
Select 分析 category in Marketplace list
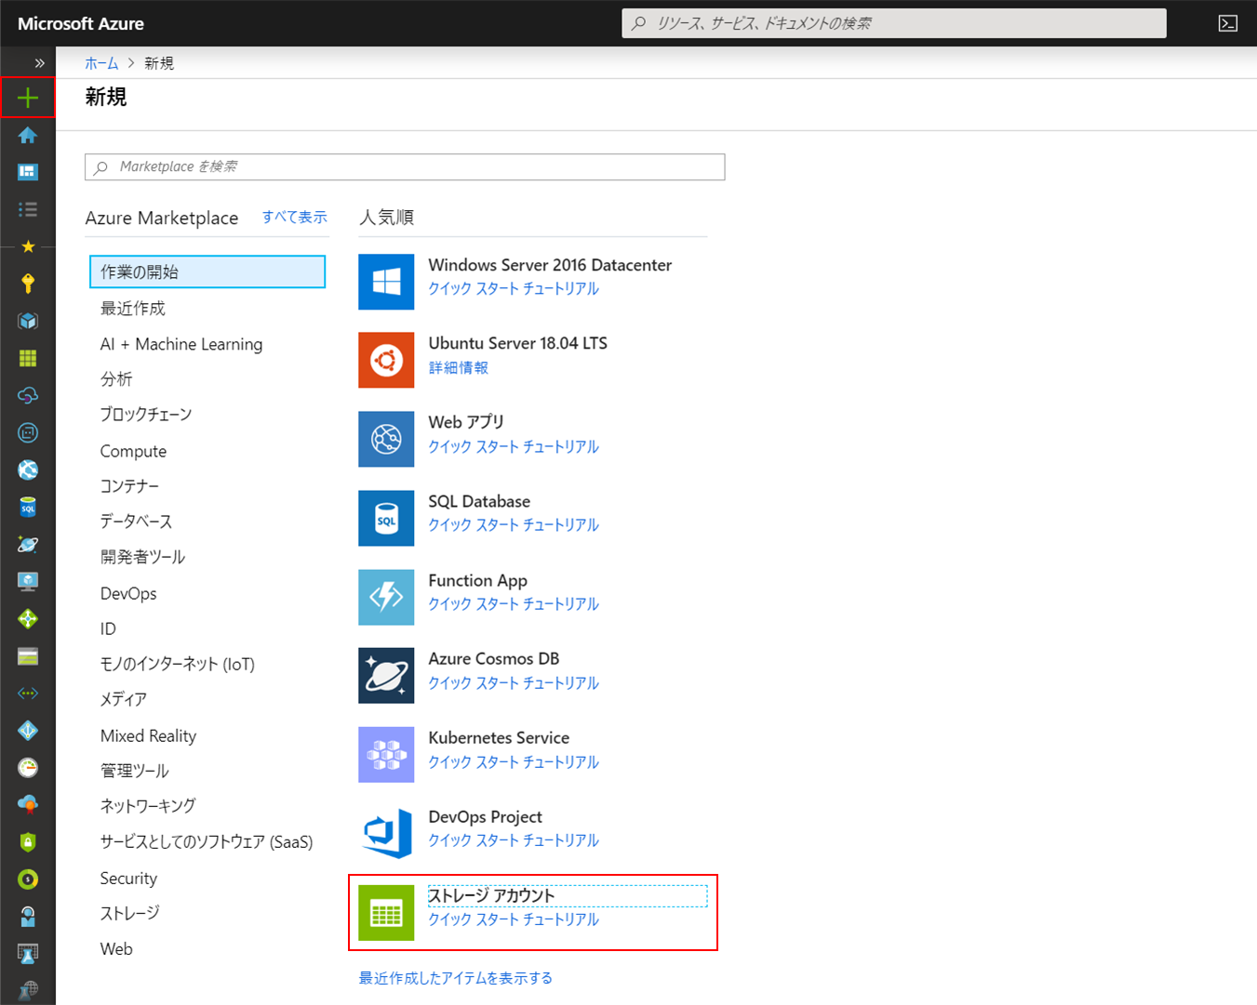coord(116,378)
